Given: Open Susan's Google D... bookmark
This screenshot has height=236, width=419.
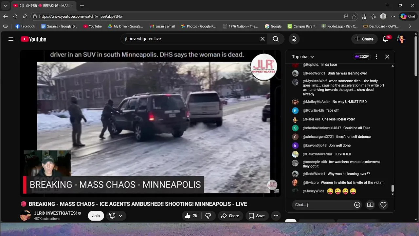Looking at the screenshot, I should click(59, 26).
